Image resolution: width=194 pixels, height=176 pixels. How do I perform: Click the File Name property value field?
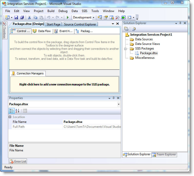click(x=92, y=122)
